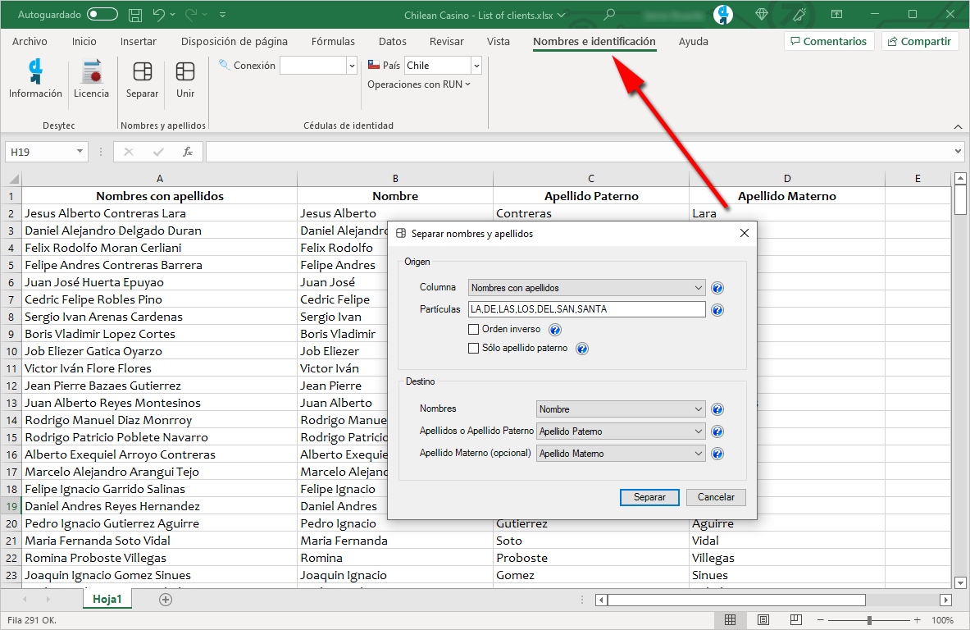
Task: Switch to the Fórmulas ribbon tab
Action: pos(333,40)
